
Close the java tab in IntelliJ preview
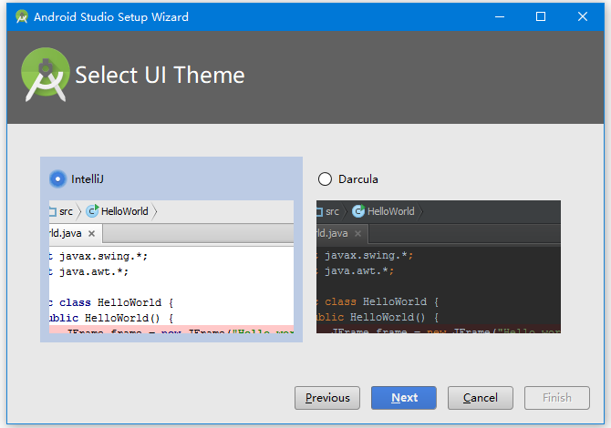pyautogui.click(x=91, y=234)
